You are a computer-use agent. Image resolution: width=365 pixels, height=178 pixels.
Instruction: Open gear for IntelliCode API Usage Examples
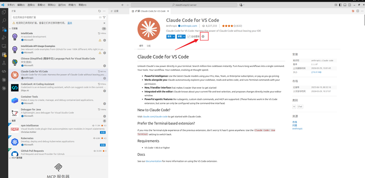[105, 53]
